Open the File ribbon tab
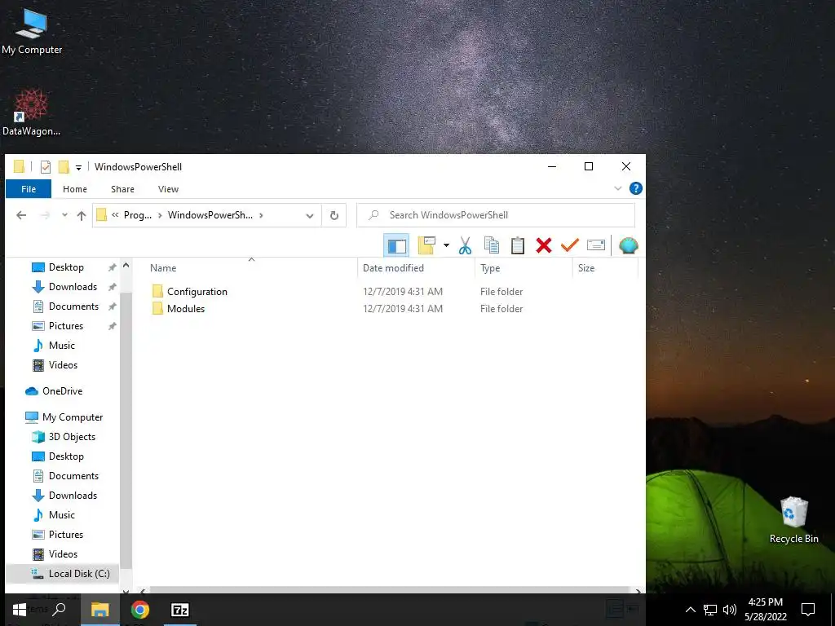Image resolution: width=835 pixels, height=626 pixels. click(29, 189)
